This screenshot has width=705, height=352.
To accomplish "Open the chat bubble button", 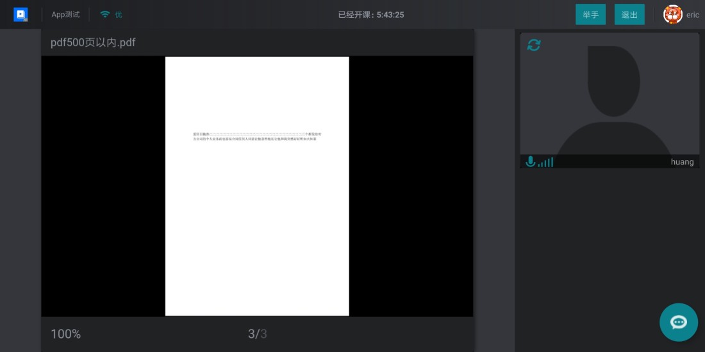I will click(x=679, y=323).
